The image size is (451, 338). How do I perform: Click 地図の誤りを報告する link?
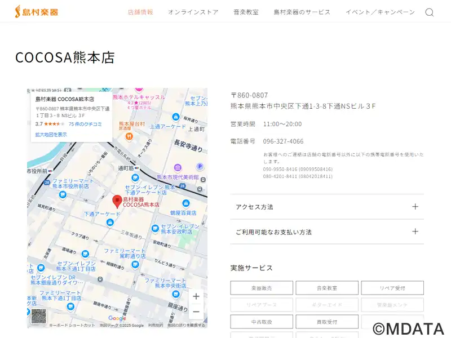pos(186,326)
